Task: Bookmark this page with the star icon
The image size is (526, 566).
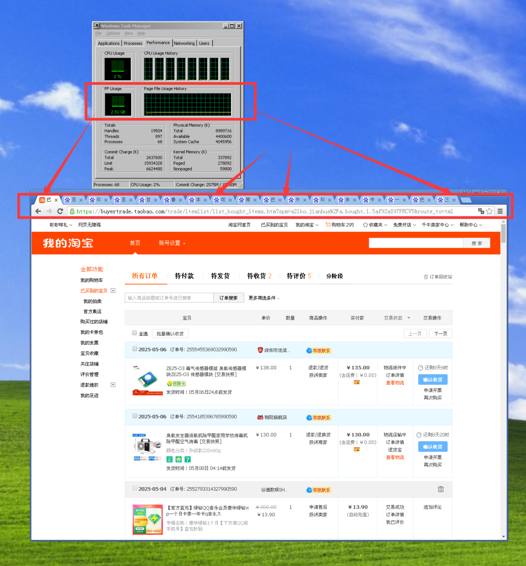Action: pos(489,211)
